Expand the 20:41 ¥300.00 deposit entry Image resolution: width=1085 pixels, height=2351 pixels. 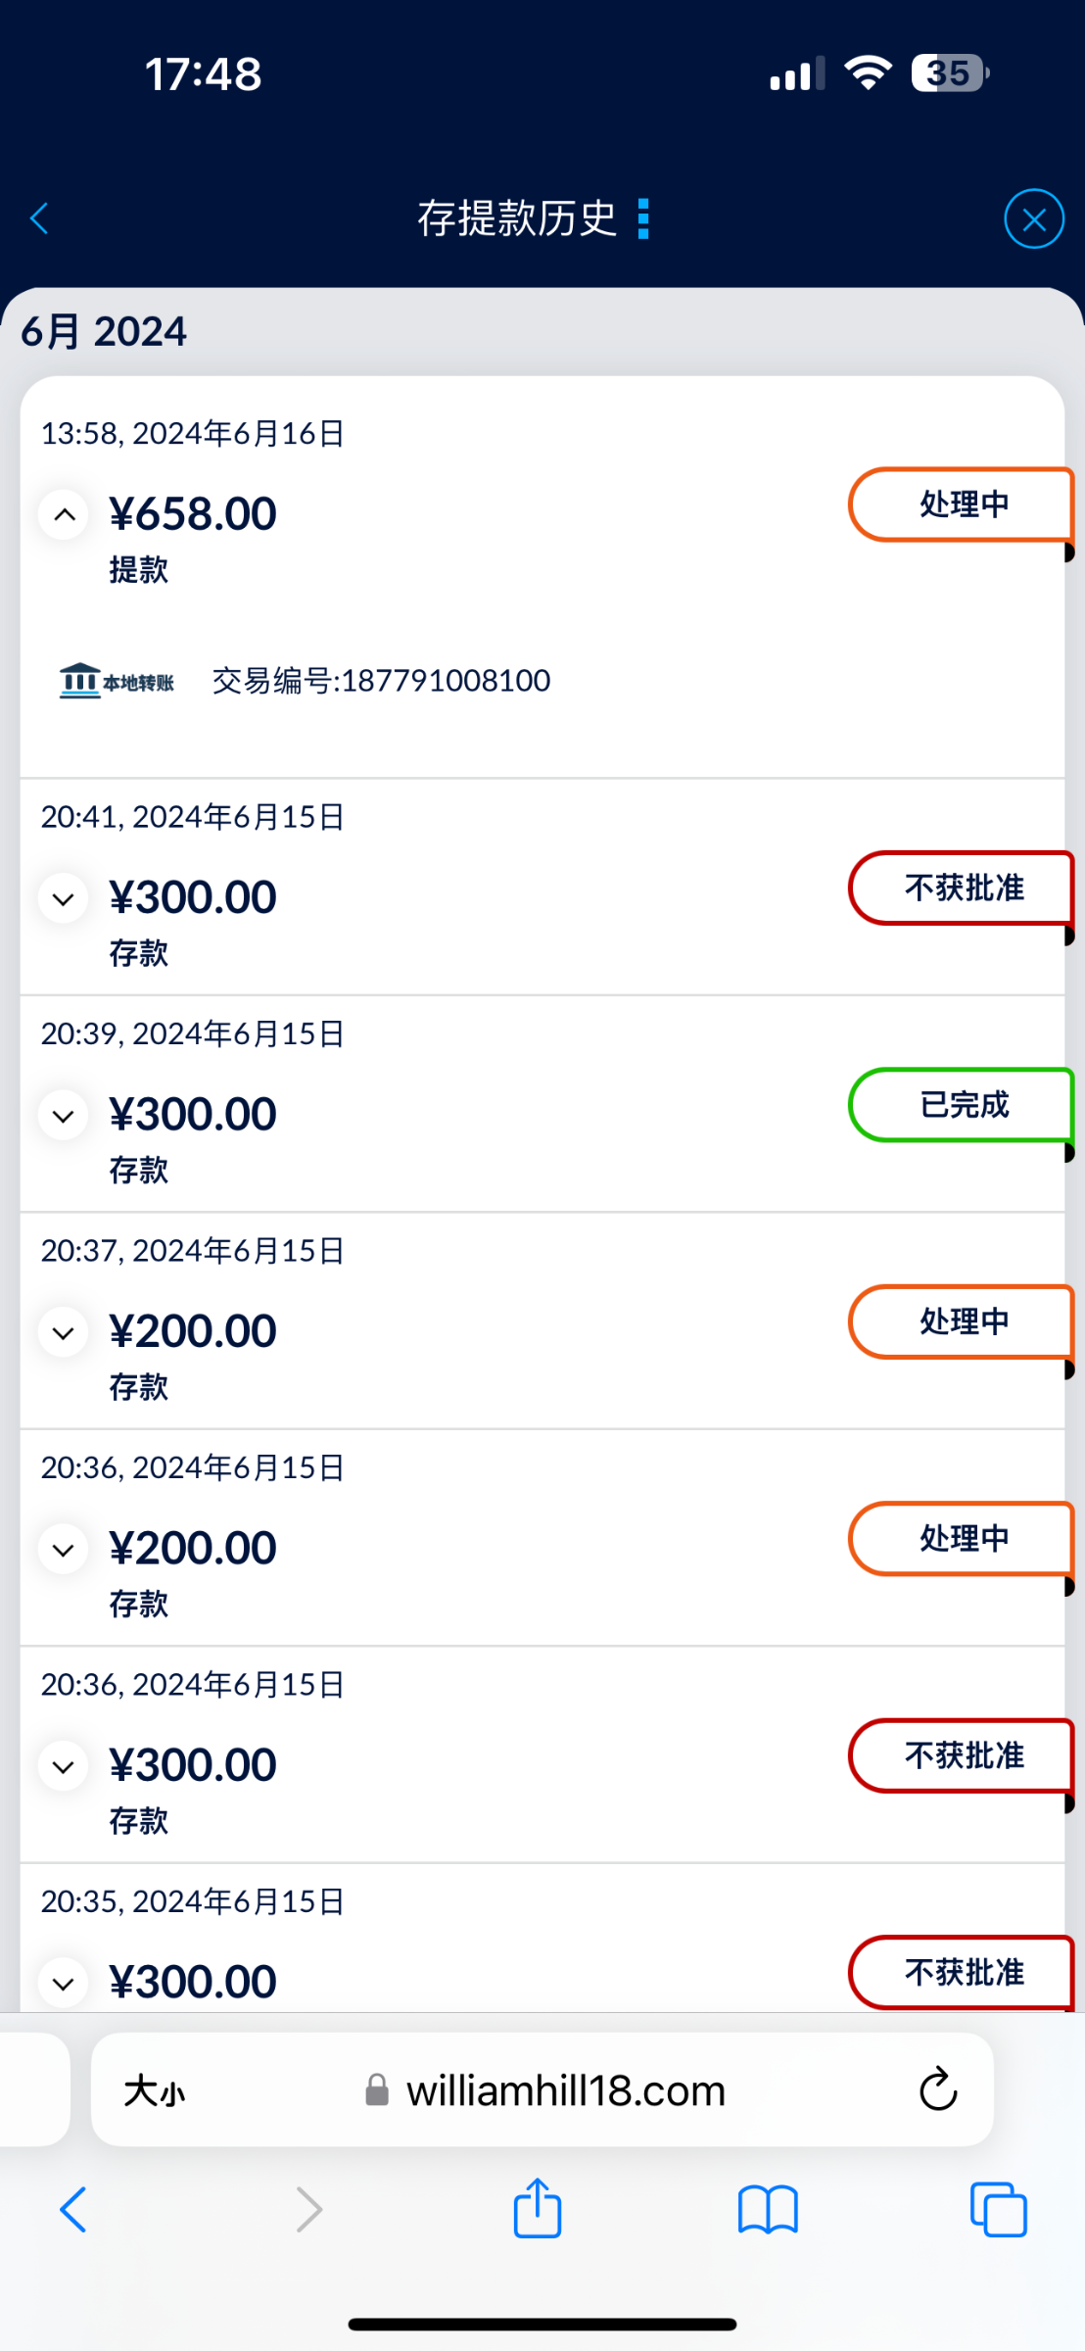tap(65, 898)
